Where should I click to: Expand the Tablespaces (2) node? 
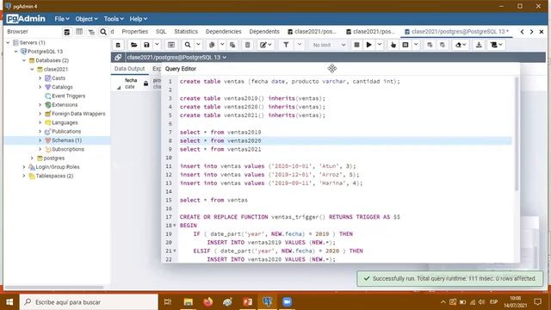(24, 176)
